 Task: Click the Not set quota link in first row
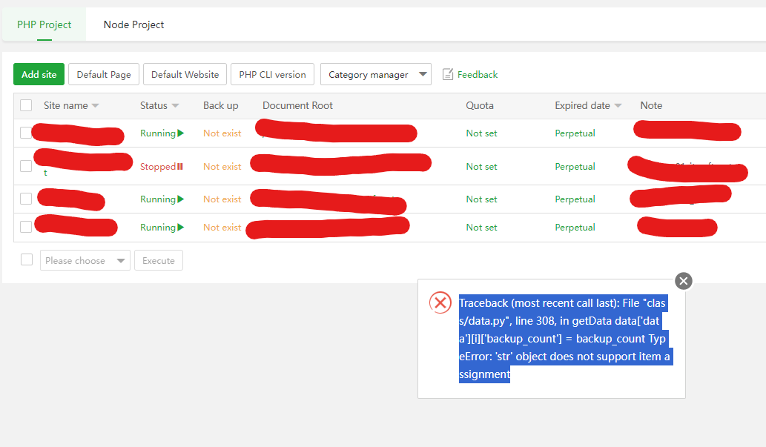click(481, 133)
